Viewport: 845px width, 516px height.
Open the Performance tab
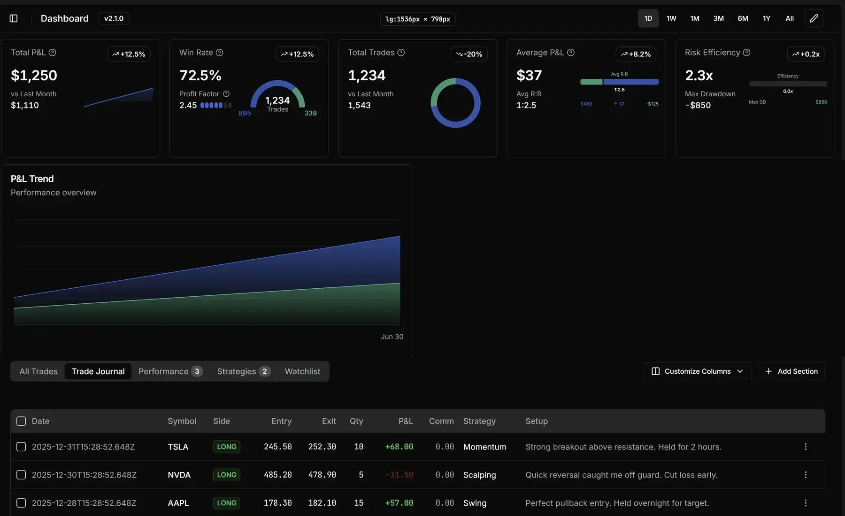[x=170, y=371]
